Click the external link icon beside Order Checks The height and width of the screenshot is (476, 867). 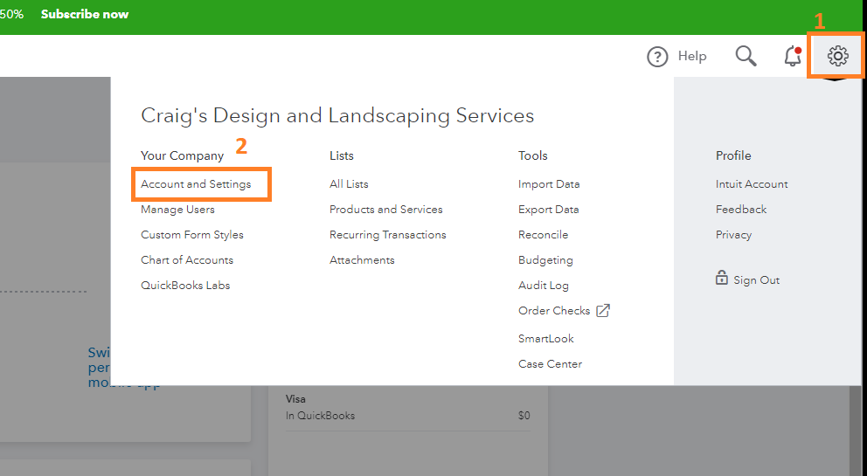603,311
